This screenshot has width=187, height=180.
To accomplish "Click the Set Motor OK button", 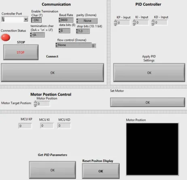I will click(148, 103).
